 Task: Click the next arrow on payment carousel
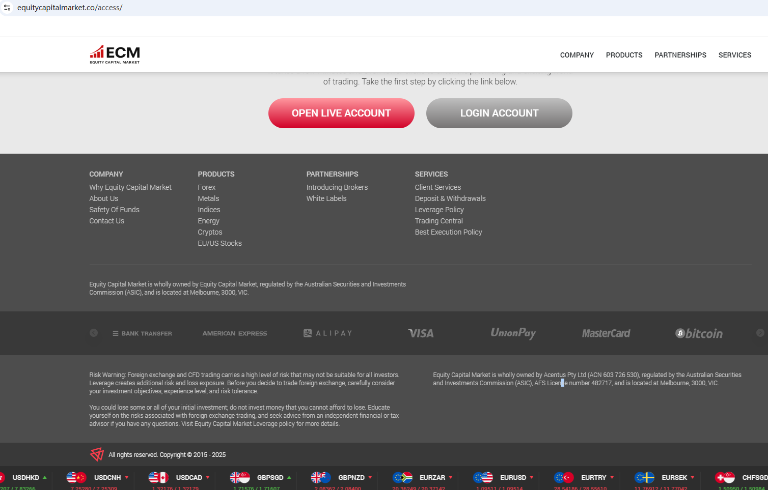point(760,333)
